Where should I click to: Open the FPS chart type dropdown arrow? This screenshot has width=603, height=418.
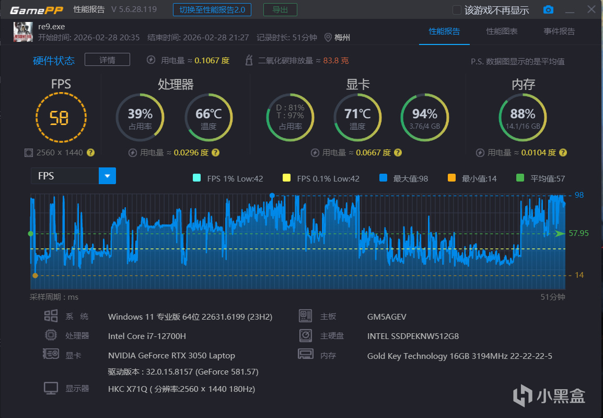point(107,176)
